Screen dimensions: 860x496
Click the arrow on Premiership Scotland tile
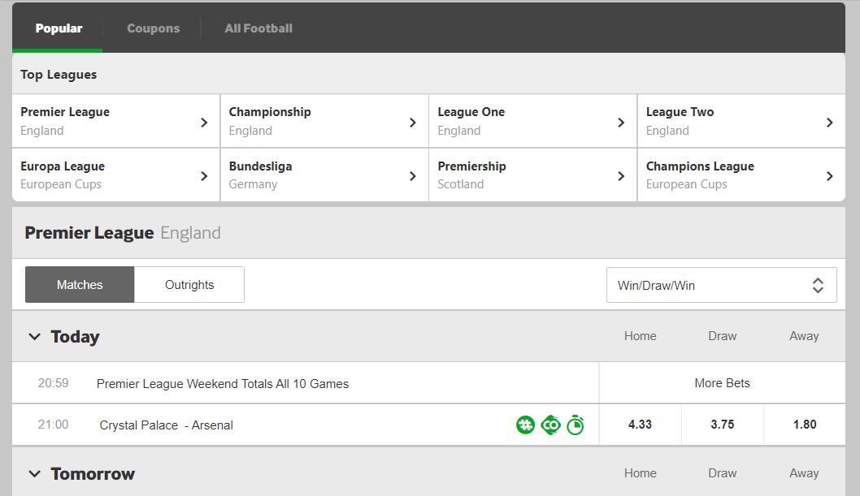pos(621,175)
